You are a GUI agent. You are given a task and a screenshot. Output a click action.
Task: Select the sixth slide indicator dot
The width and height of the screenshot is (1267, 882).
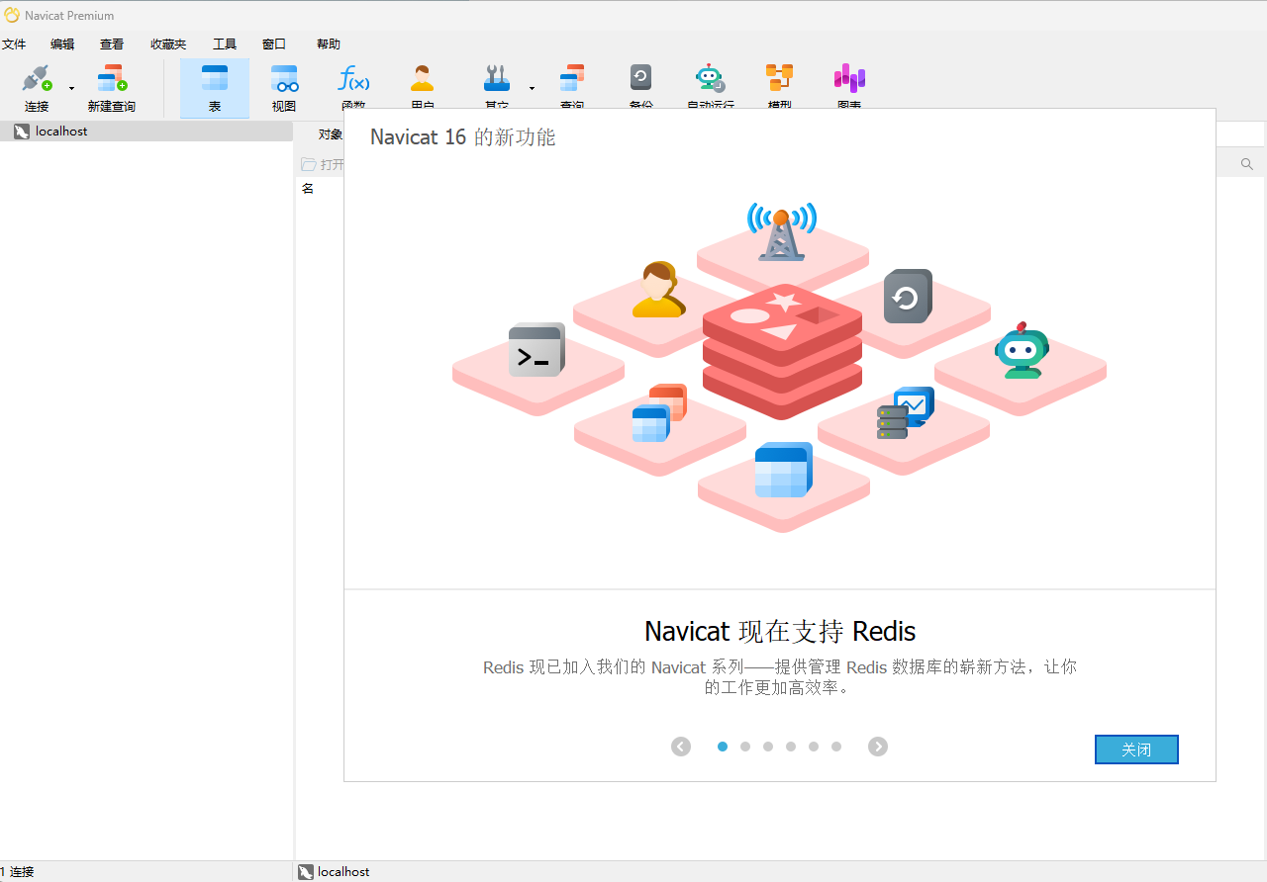coord(836,747)
